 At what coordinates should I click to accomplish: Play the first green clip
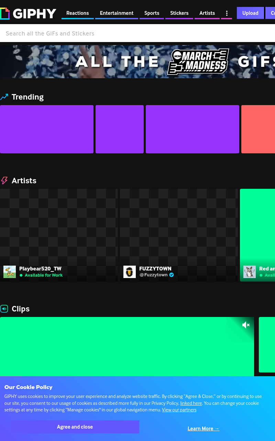click(x=127, y=347)
